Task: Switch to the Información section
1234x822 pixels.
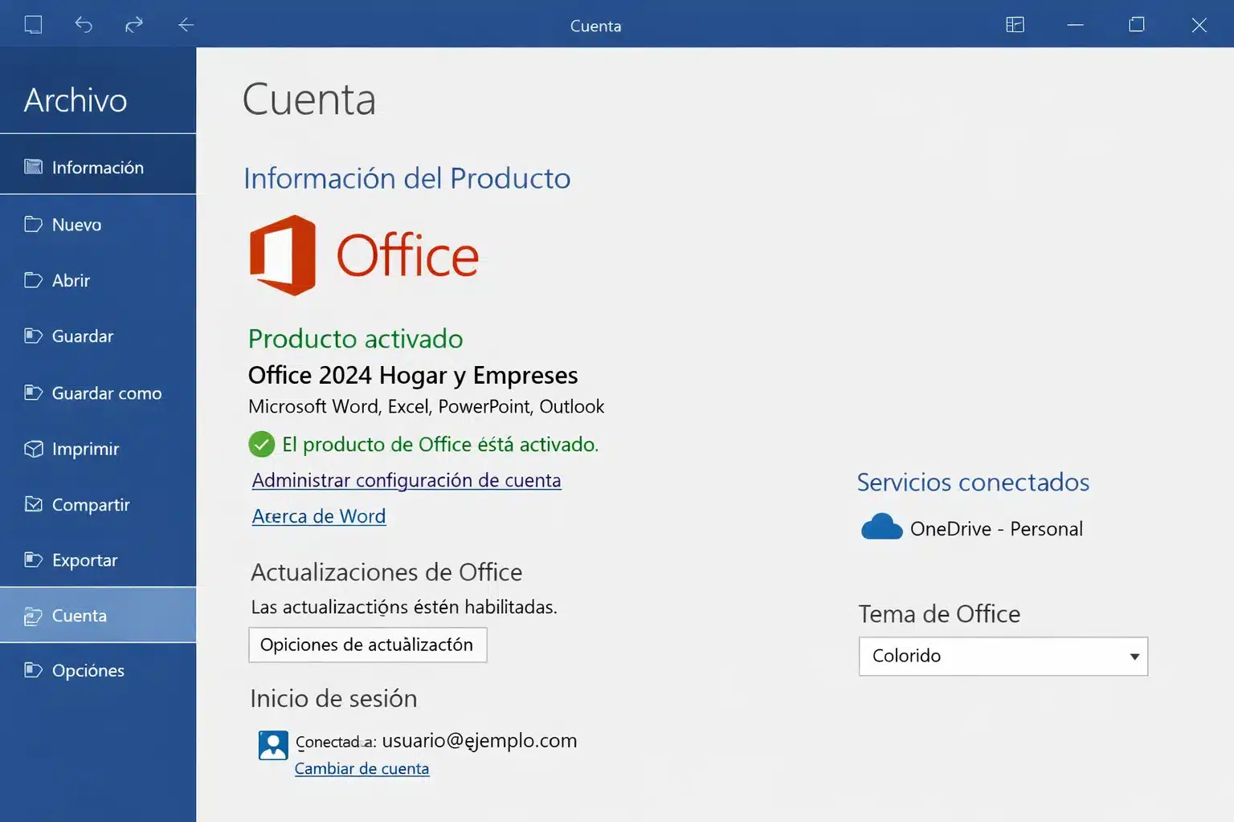Action: [x=96, y=167]
